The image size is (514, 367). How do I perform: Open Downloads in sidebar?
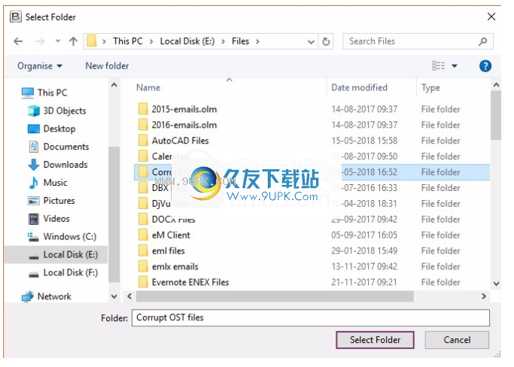(x=58, y=165)
